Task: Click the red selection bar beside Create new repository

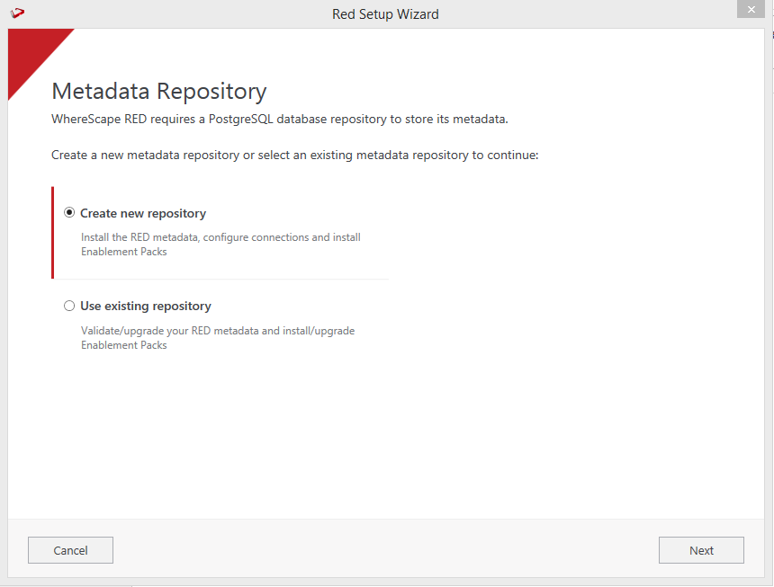Action: (x=52, y=233)
